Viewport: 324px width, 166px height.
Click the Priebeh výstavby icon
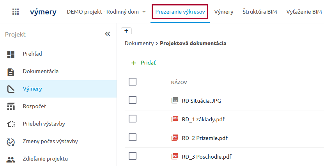coord(11,124)
